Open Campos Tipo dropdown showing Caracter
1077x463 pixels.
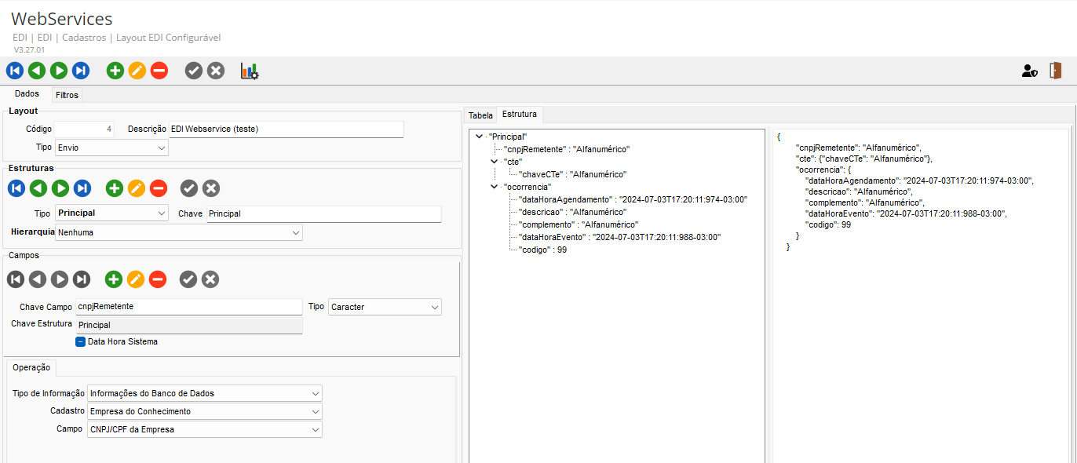pyautogui.click(x=385, y=307)
